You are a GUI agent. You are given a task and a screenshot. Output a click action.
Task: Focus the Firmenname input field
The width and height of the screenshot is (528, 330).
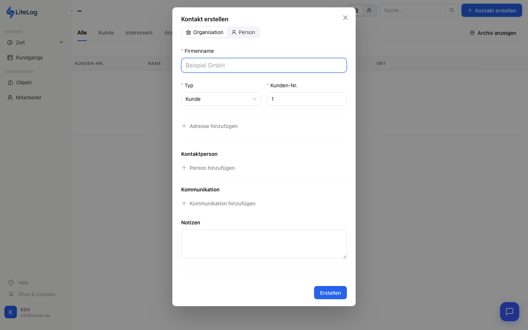coord(264,65)
